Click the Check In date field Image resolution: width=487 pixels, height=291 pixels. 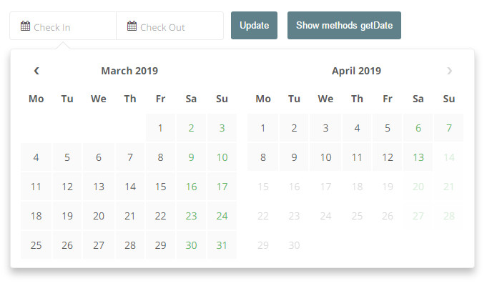(68, 26)
